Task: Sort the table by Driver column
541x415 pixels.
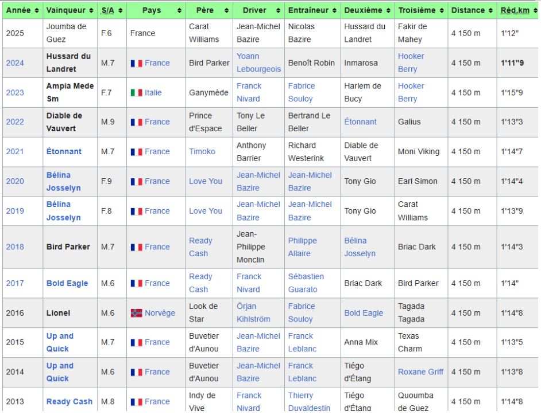Action: pos(258,10)
